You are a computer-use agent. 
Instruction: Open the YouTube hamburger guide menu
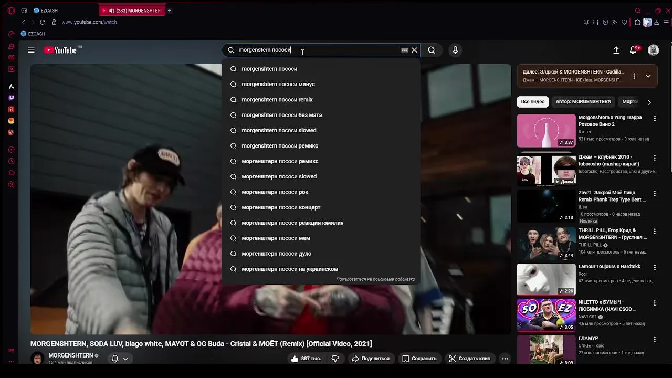31,50
